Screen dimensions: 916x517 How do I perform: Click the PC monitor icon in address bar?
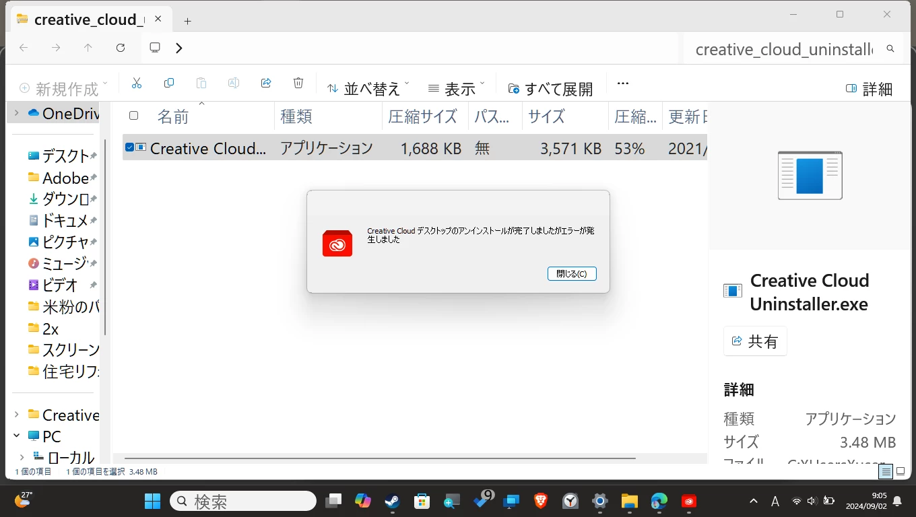(155, 48)
